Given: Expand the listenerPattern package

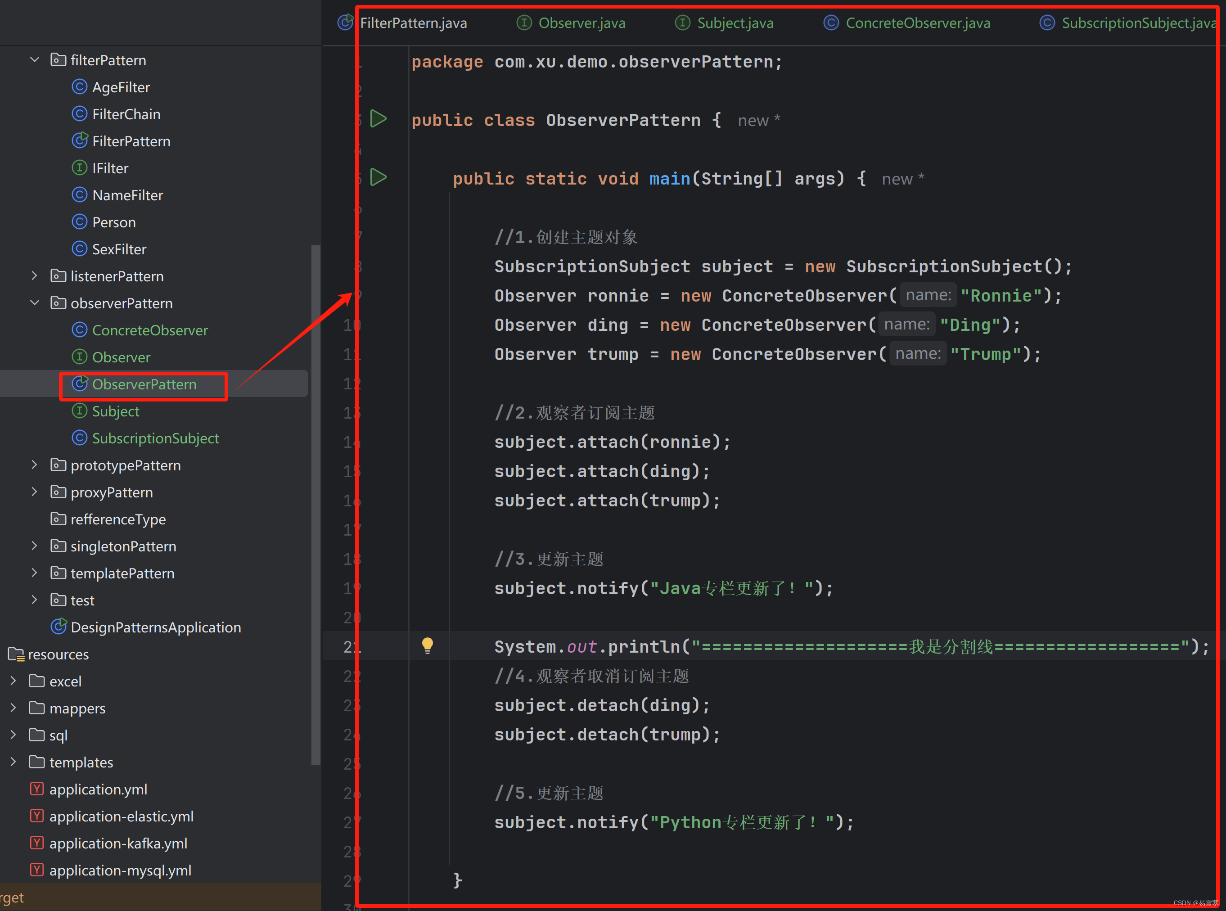Looking at the screenshot, I should (35, 276).
